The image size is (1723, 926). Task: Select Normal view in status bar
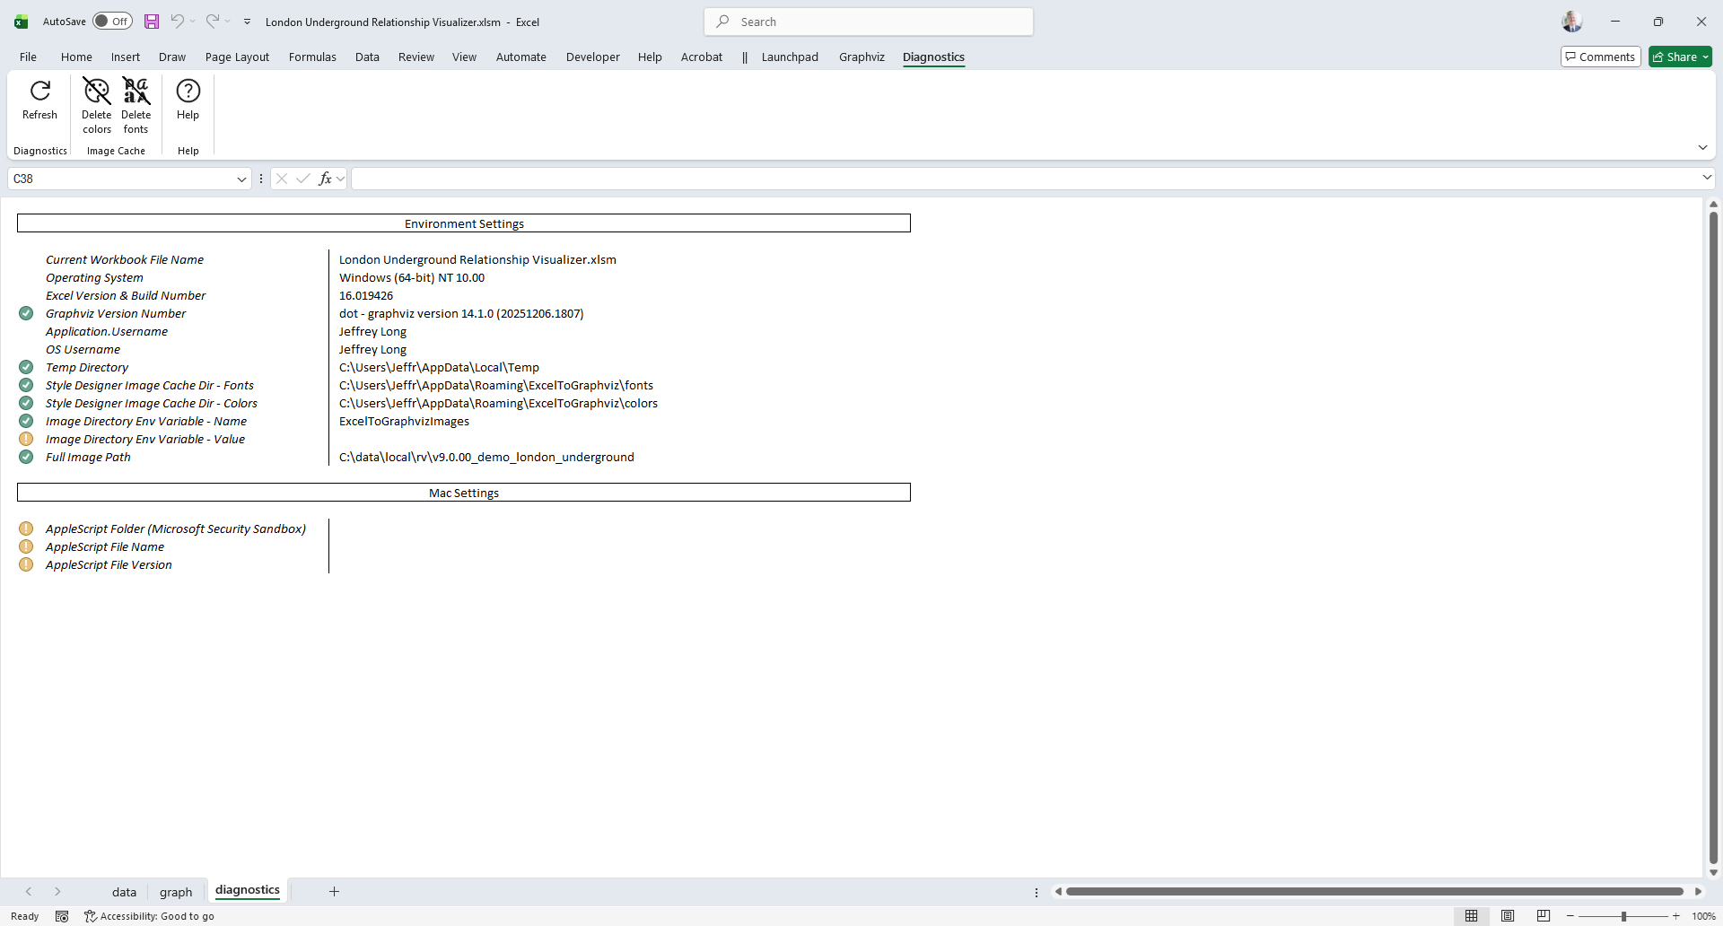click(1472, 916)
